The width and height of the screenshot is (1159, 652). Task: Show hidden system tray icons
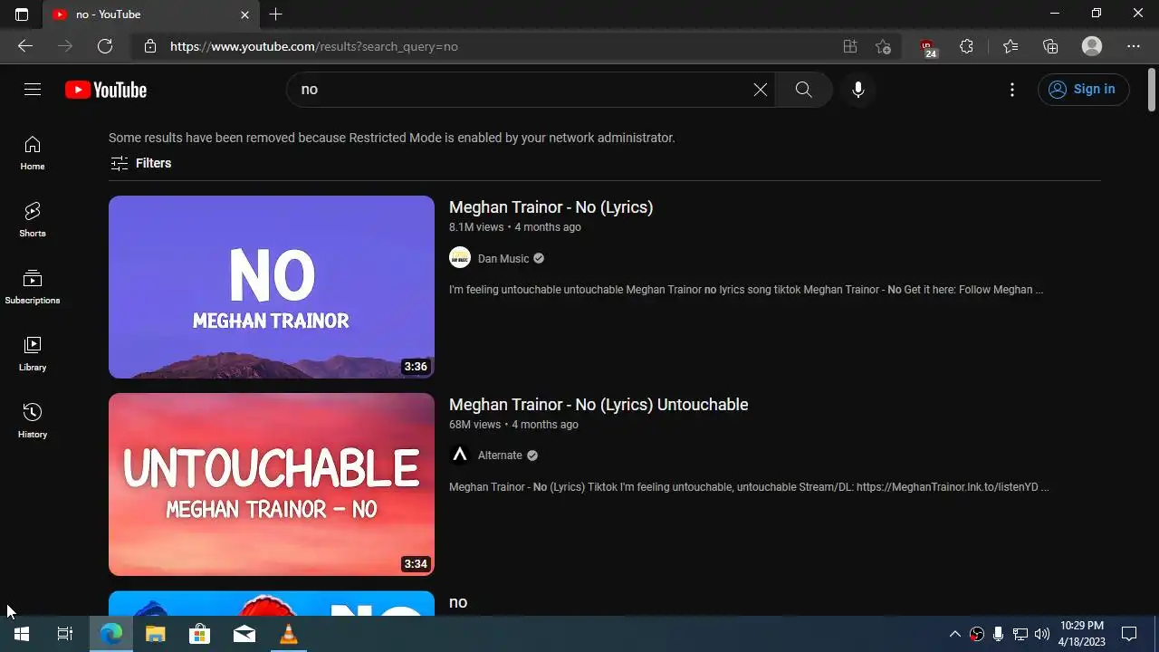point(954,634)
